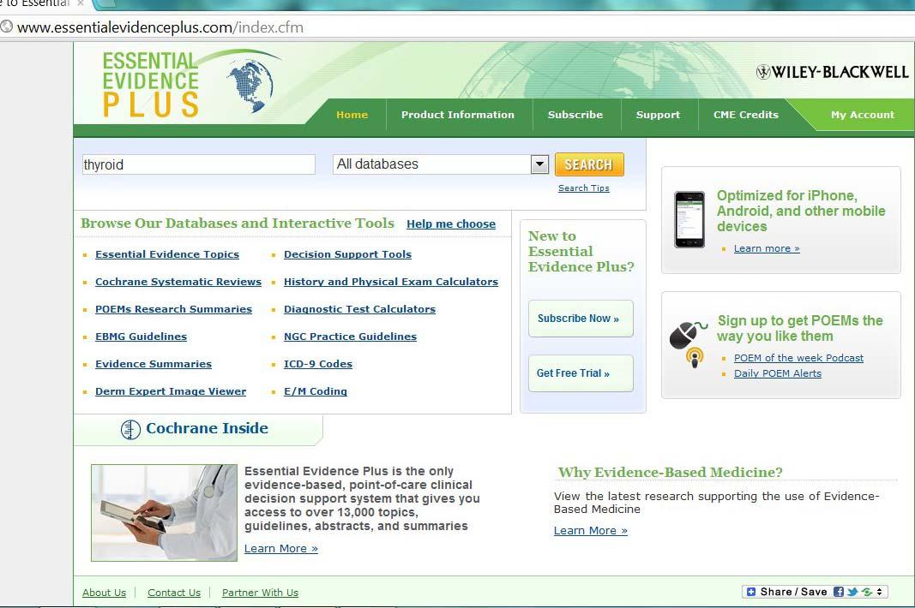Viewport: 915px width, 608px height.
Task: Open Diagnostic Test Calculators link
Action: [359, 309]
